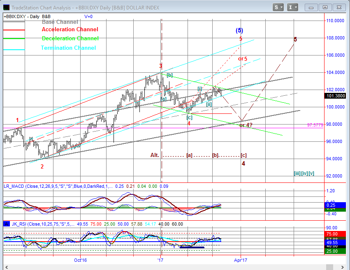The height and width of the screenshot is (270, 350).
Task: Click the 110.0000 price axis label
Action: click(x=335, y=21)
